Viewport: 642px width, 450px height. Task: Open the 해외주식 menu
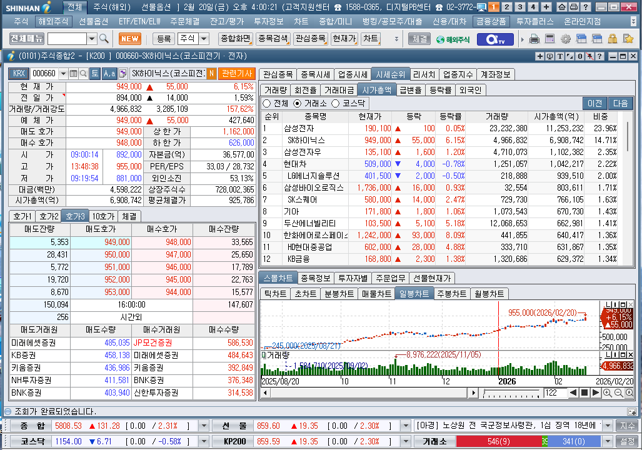(x=53, y=21)
